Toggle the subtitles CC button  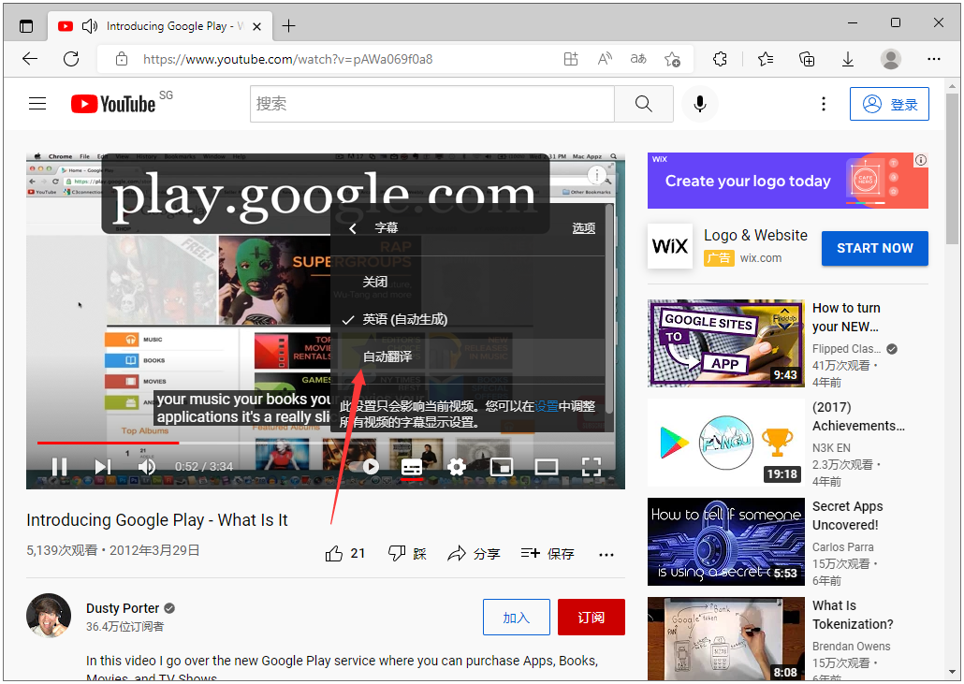(x=412, y=467)
